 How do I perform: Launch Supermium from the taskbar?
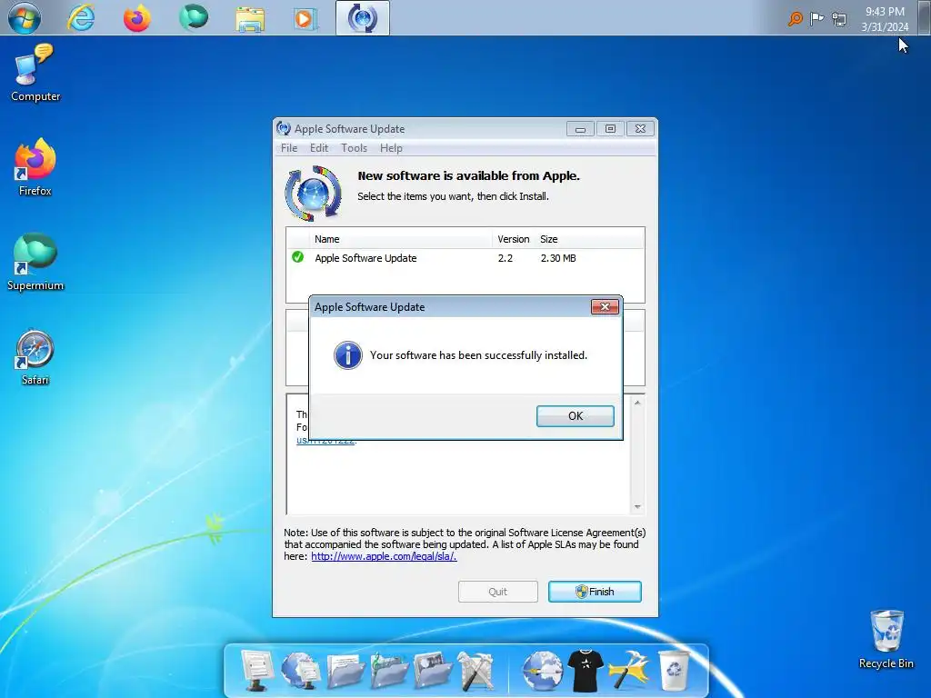click(194, 16)
